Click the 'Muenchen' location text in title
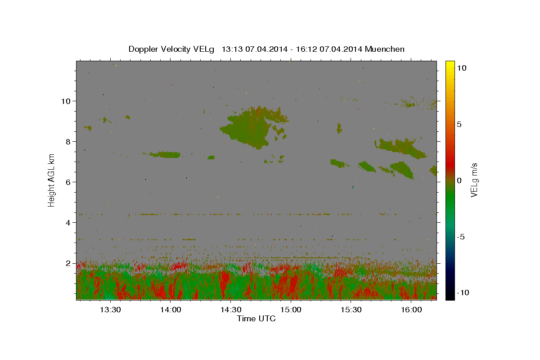The height and width of the screenshot is (360, 540). [x=385, y=49]
